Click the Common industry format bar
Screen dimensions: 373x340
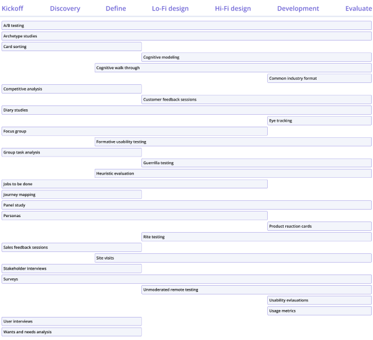pyautogui.click(x=319, y=79)
